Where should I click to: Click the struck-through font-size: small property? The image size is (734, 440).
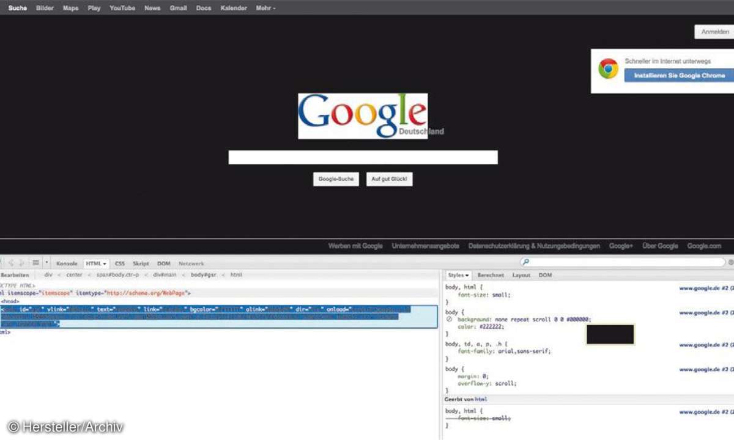(483, 418)
